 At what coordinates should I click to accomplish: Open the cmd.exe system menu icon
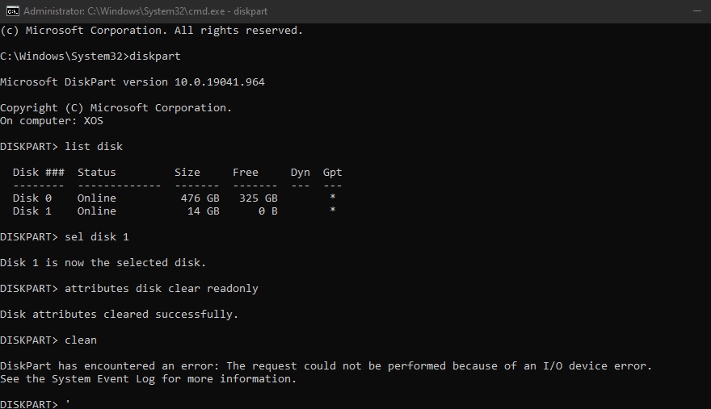[12, 10]
